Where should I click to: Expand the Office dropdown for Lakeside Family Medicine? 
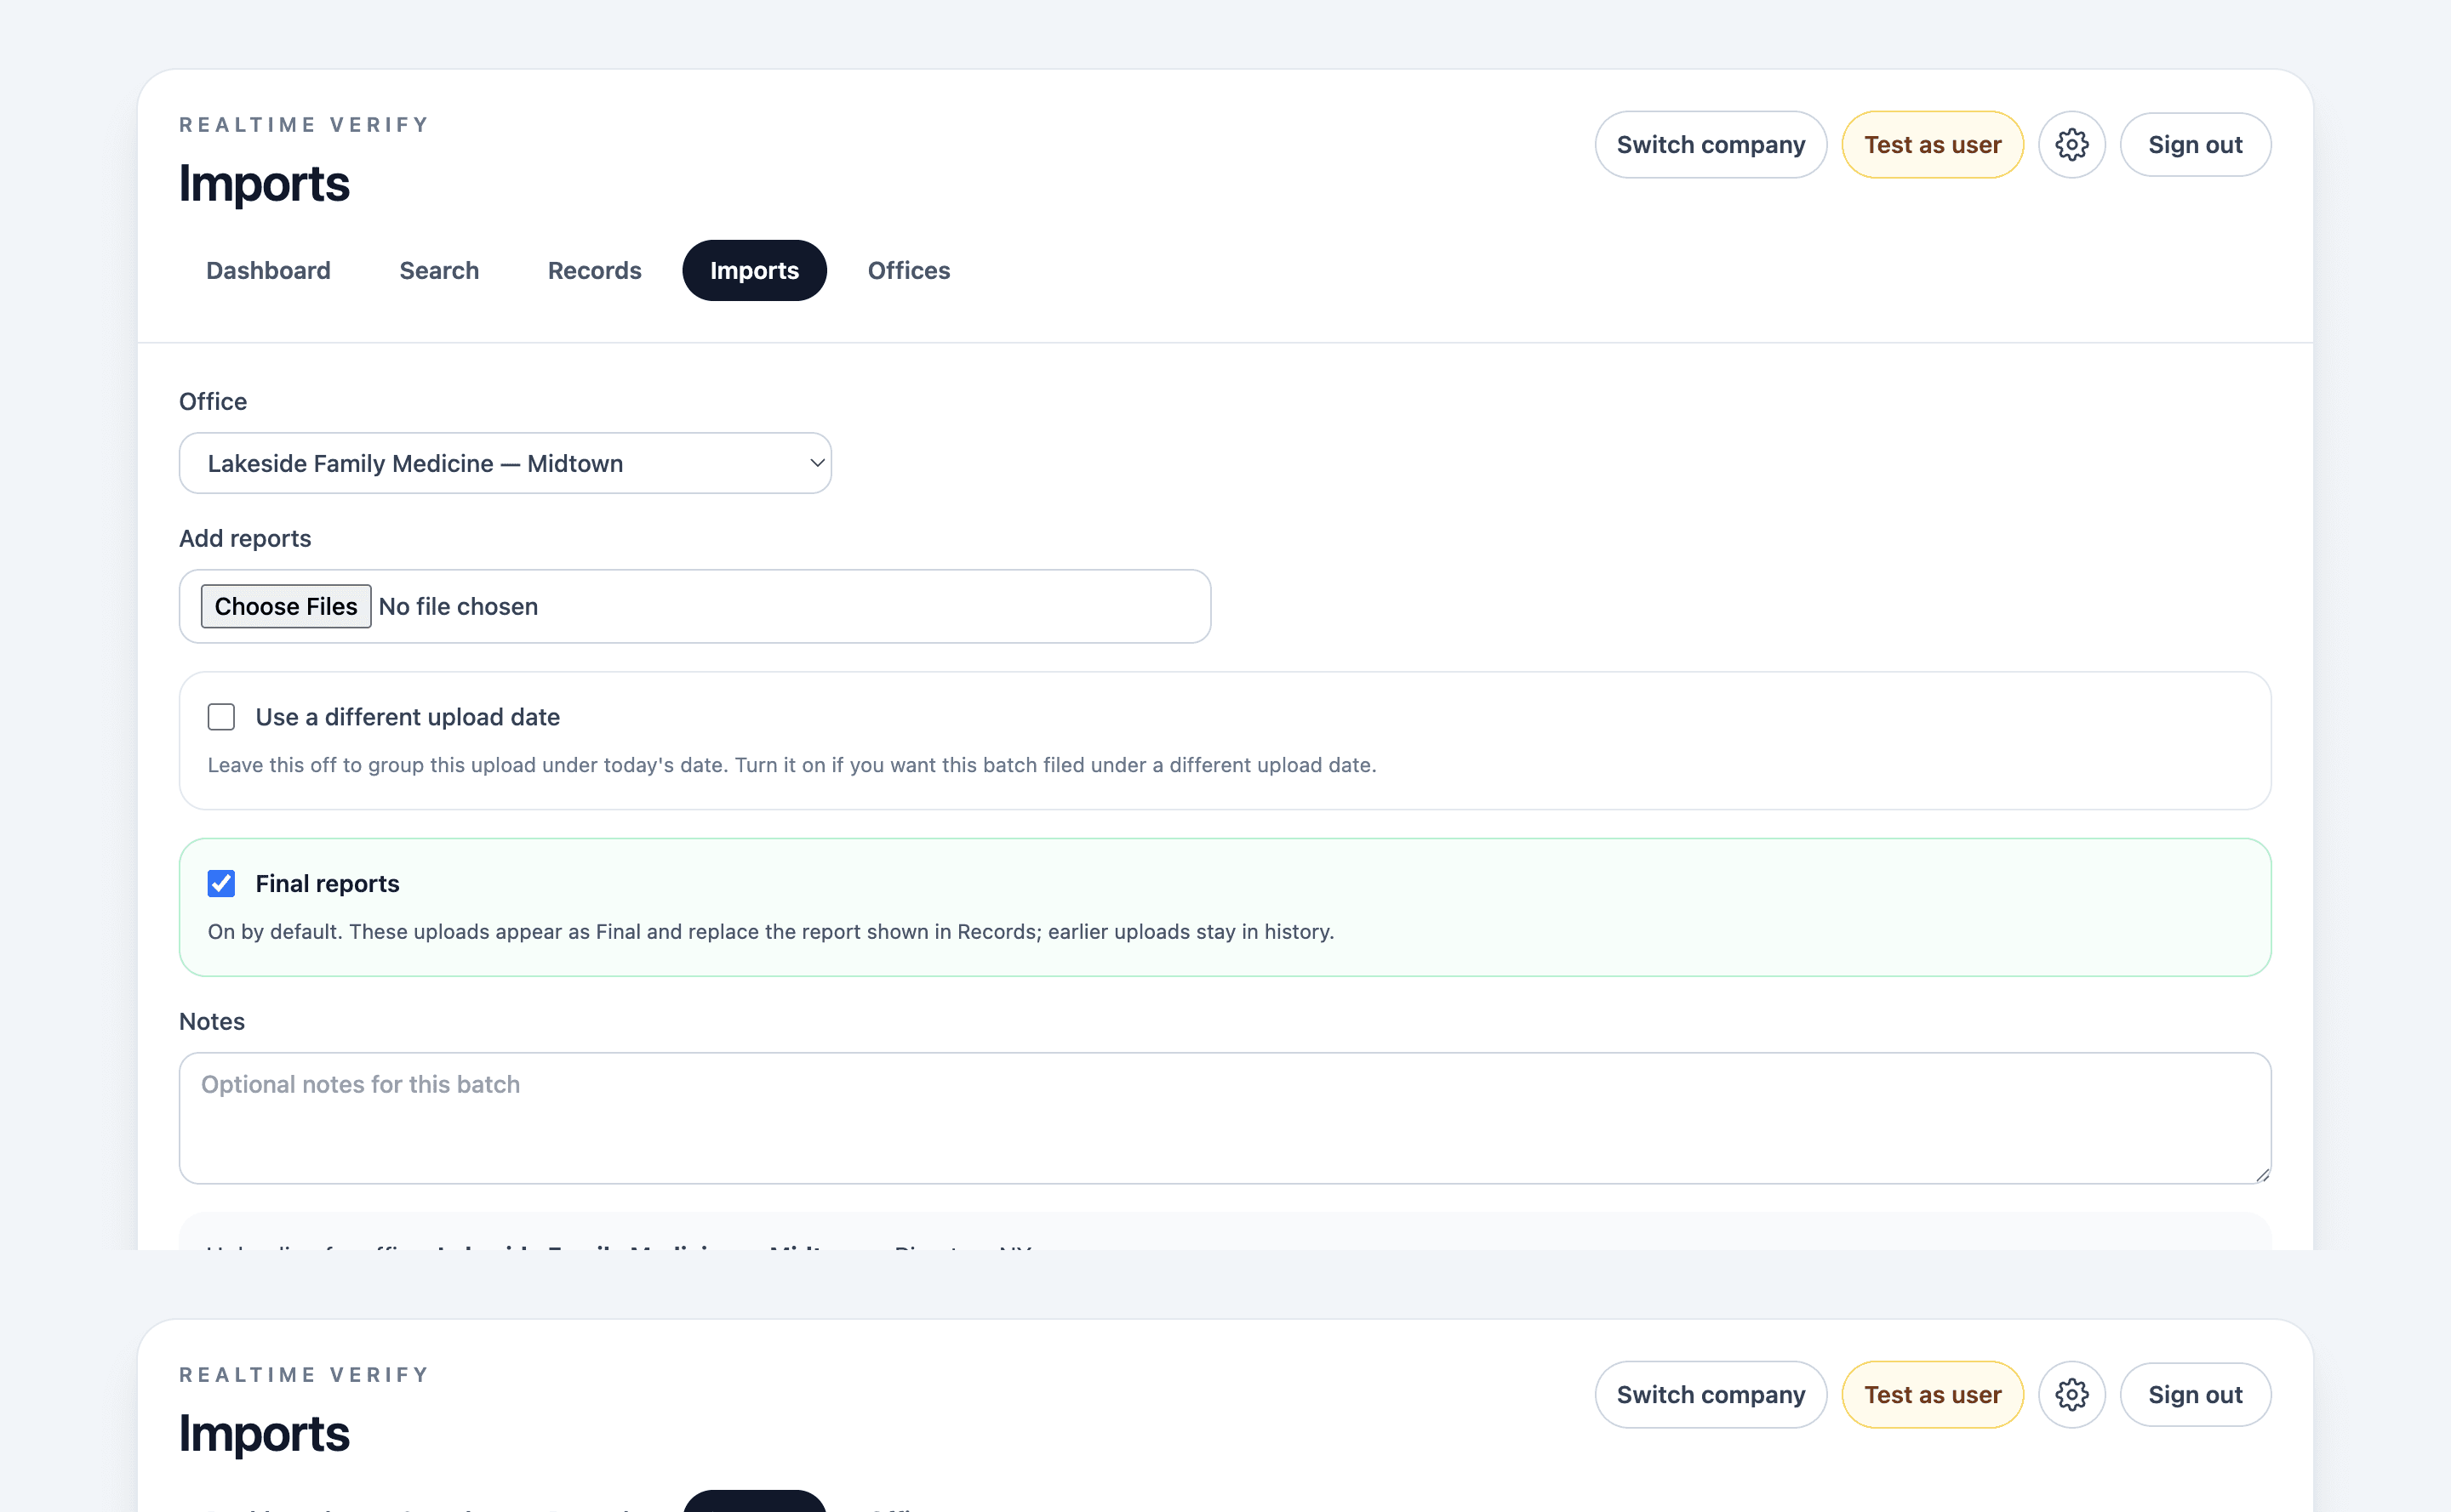click(x=506, y=463)
